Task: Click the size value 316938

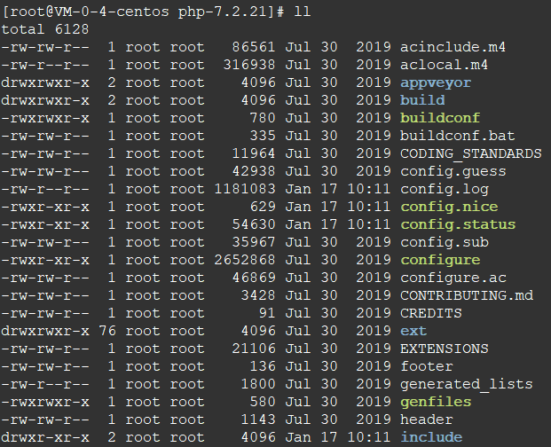Action: pyautogui.click(x=248, y=65)
